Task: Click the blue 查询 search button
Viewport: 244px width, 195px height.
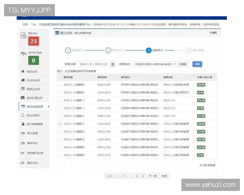Action: click(x=197, y=64)
